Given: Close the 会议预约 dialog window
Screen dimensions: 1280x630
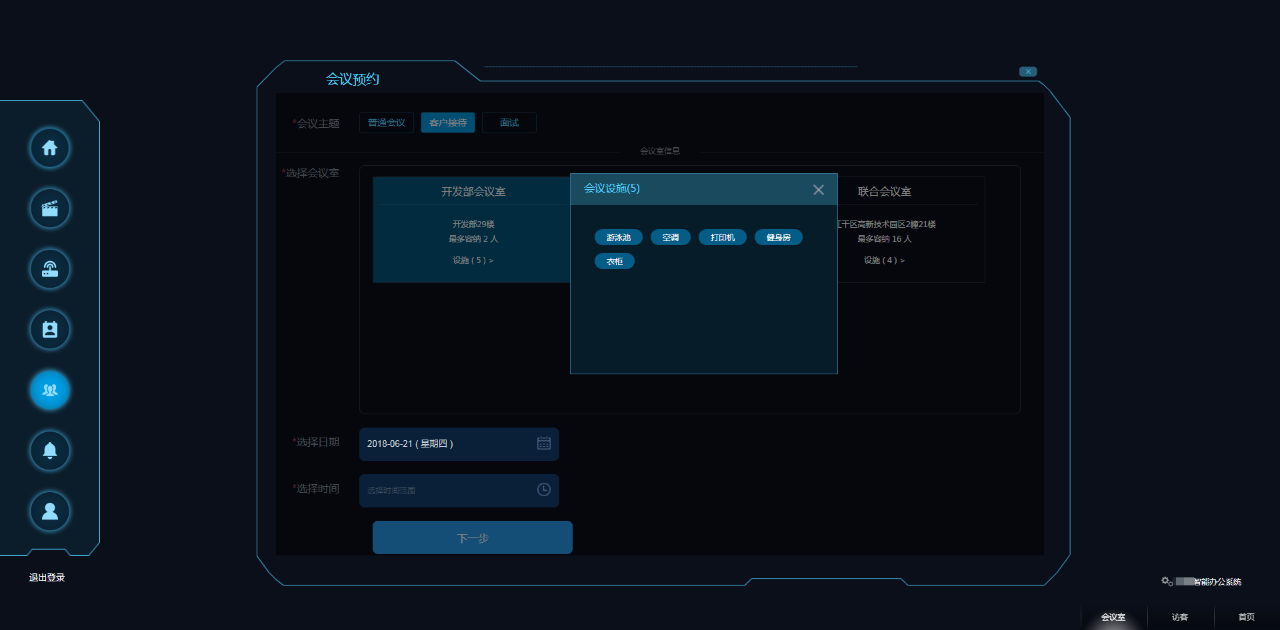Looking at the screenshot, I should point(1028,71).
